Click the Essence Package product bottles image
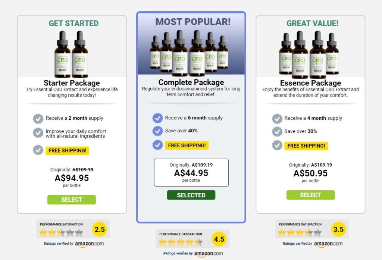This screenshot has height=260, width=382. 311,52
